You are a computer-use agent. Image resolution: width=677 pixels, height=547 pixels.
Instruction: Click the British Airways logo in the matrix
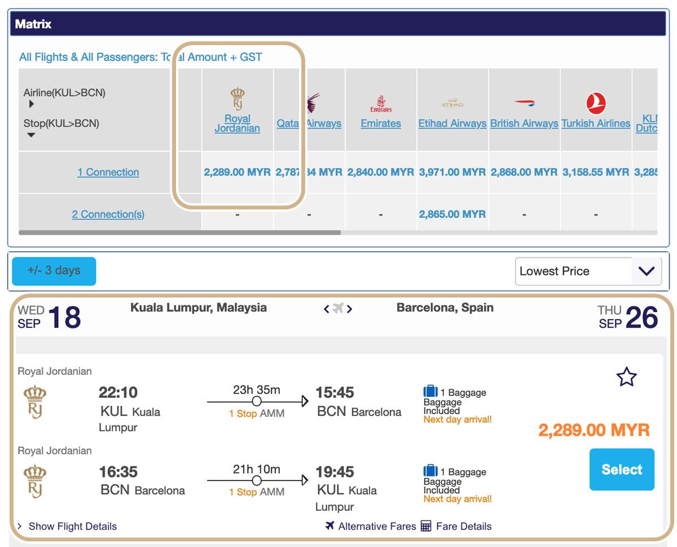524,103
